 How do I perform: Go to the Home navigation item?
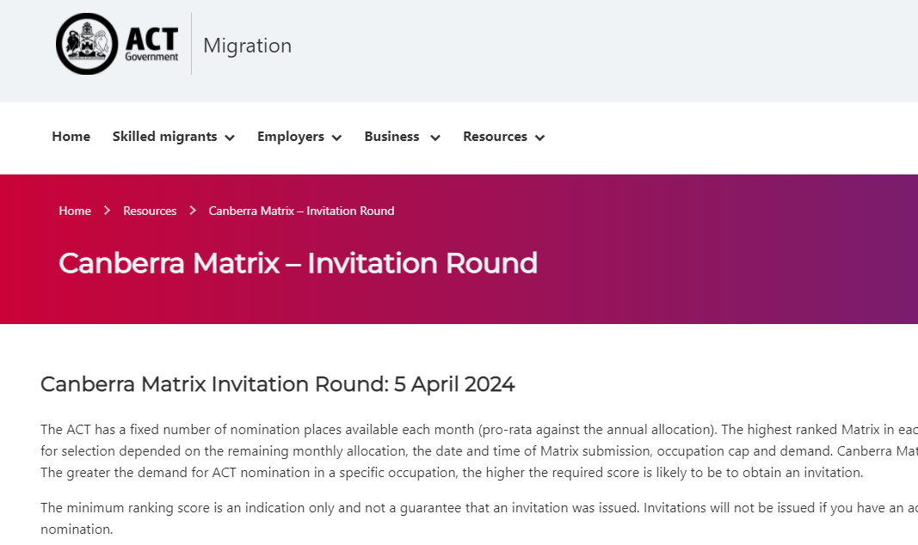[x=71, y=136]
